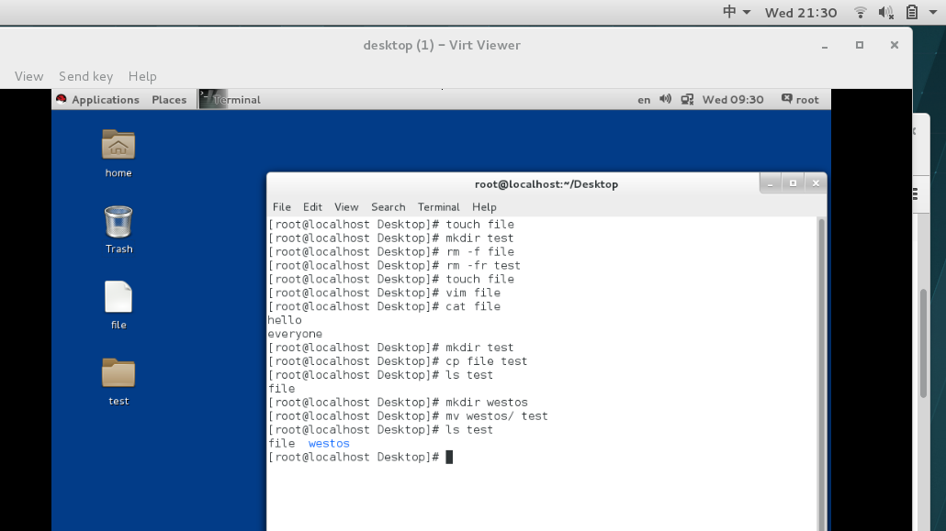The height and width of the screenshot is (531, 946).
Task: Click the host clock Wed 21:30
Action: tap(801, 13)
